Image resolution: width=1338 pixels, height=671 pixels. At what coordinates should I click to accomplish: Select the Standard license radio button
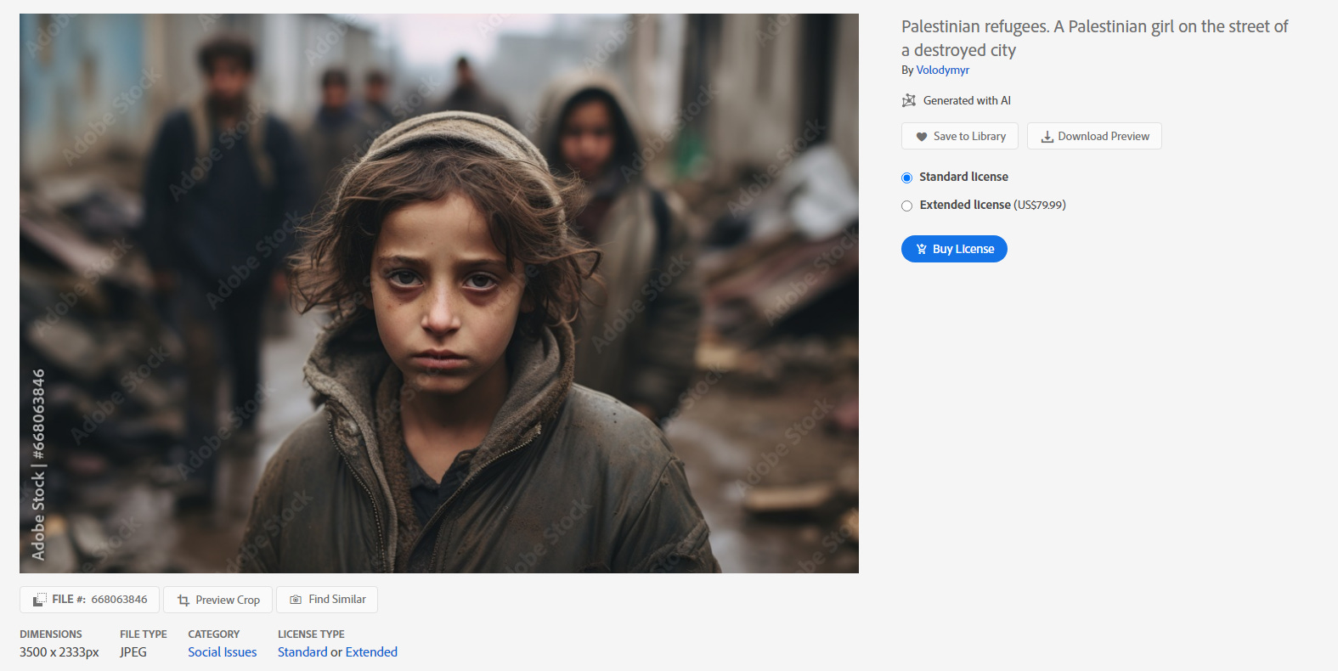click(x=906, y=178)
